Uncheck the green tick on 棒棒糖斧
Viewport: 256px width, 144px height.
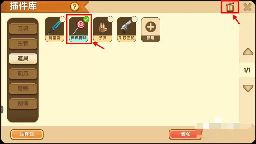coord(86,19)
